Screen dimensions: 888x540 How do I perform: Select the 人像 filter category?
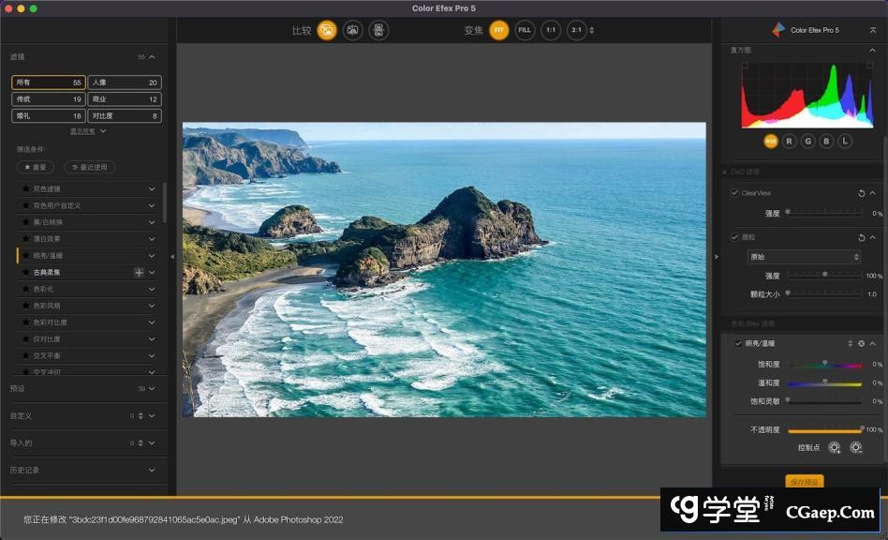pyautogui.click(x=125, y=82)
